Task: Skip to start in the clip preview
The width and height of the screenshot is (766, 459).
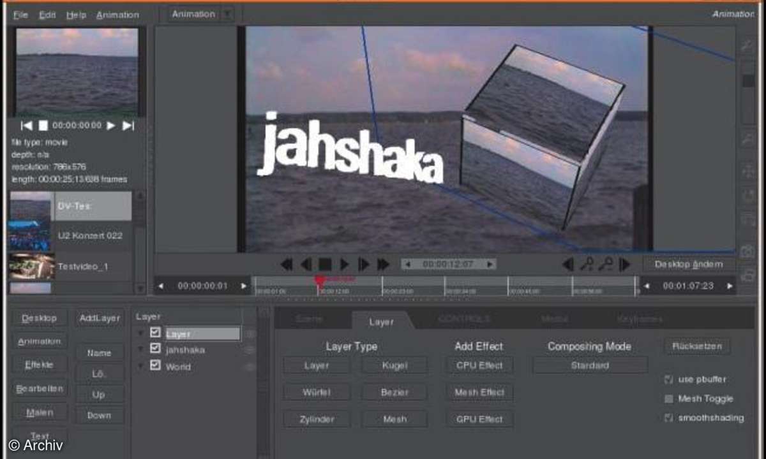Action: click(x=27, y=126)
